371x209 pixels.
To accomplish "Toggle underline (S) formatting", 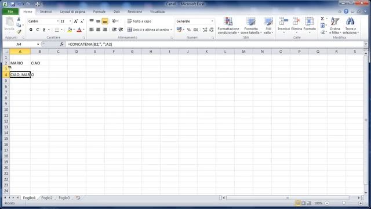I will coord(44,30).
